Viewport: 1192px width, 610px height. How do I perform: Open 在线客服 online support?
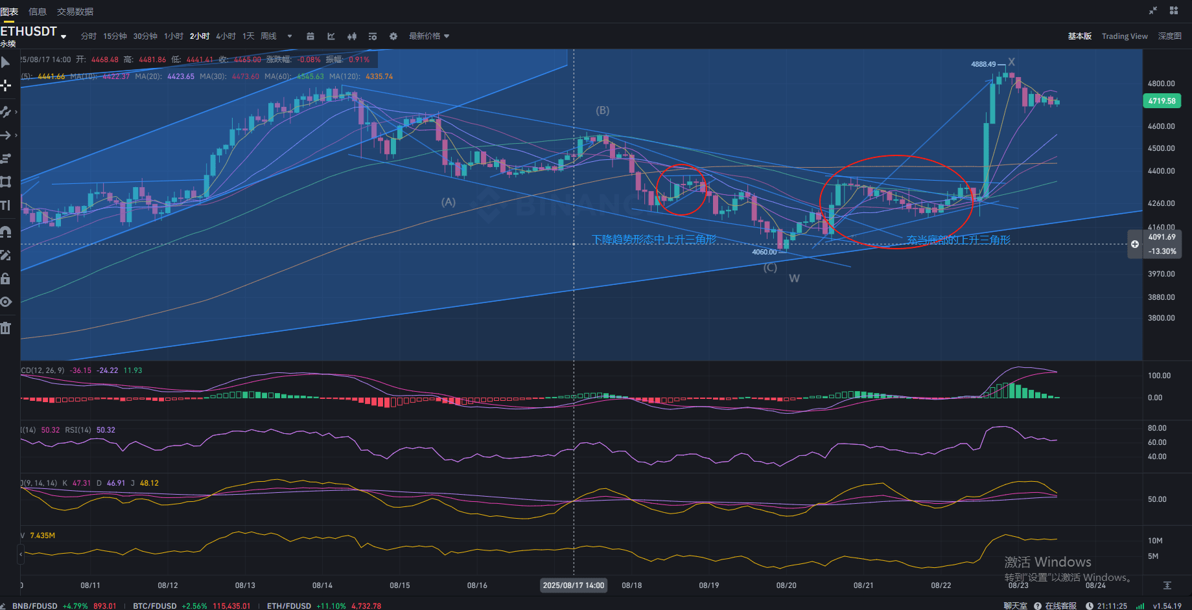[x=1055, y=606]
